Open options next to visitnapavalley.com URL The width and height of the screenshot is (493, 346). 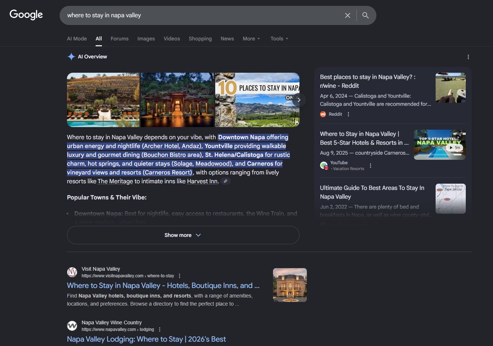[180, 276]
